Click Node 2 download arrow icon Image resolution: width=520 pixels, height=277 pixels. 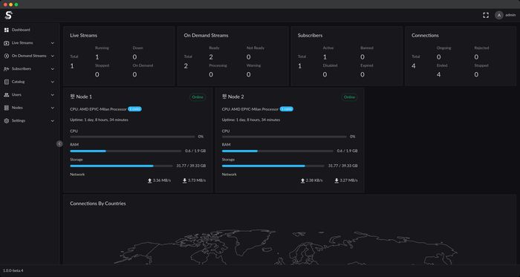click(337, 180)
